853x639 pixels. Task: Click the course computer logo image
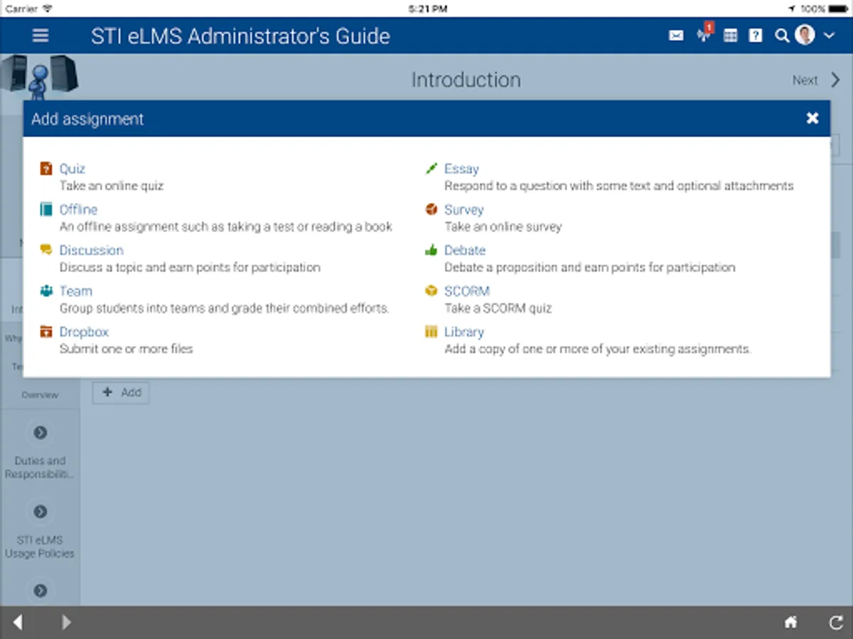pyautogui.click(x=39, y=77)
